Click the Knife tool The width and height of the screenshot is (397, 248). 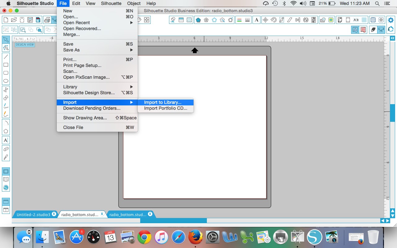pyautogui.click(x=6, y=157)
